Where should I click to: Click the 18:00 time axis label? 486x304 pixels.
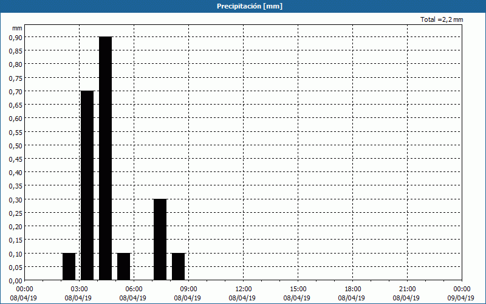pyautogui.click(x=353, y=289)
